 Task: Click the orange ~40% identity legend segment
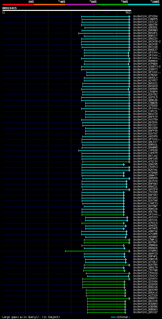coord(50,5)
